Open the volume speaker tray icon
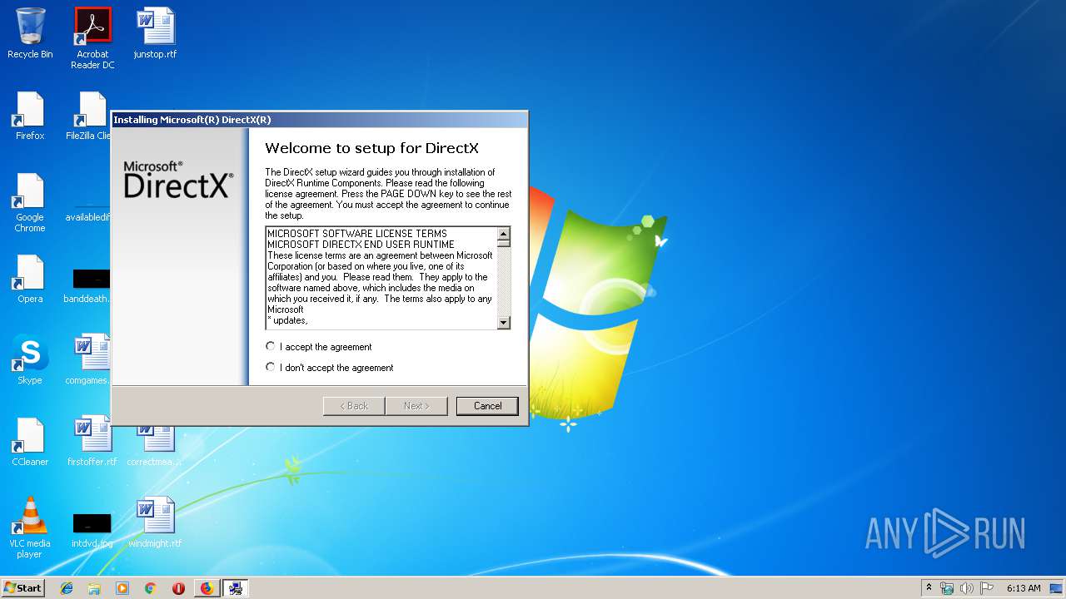1066x599 pixels. click(x=967, y=588)
